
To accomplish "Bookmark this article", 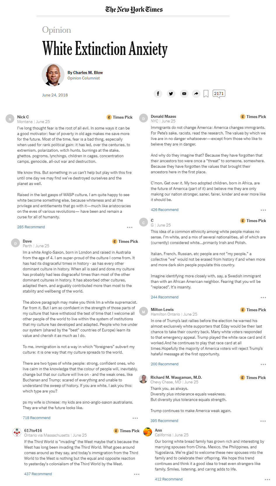I will click(206, 94).
